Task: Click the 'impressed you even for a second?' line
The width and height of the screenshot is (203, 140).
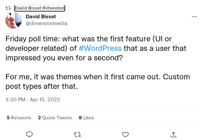Action: (64, 58)
